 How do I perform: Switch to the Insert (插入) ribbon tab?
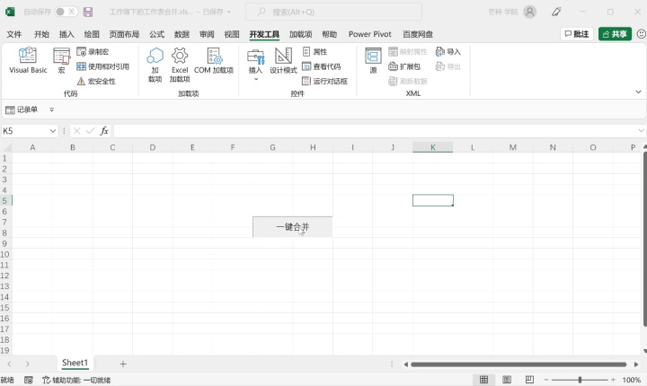pyautogui.click(x=66, y=34)
